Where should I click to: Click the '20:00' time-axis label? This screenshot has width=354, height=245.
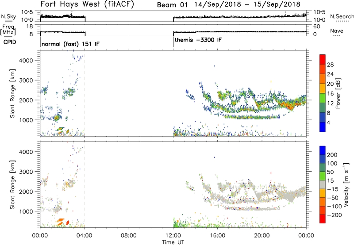coord(262,236)
